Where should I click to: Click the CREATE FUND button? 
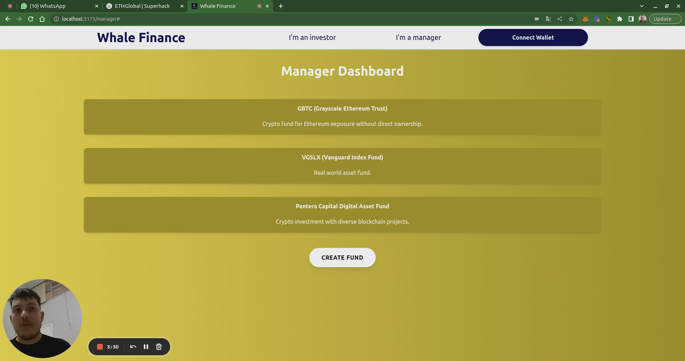[342, 258]
